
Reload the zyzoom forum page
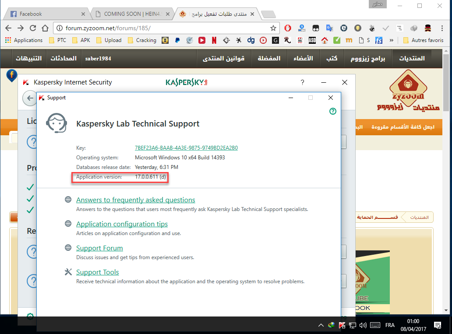tap(33, 28)
